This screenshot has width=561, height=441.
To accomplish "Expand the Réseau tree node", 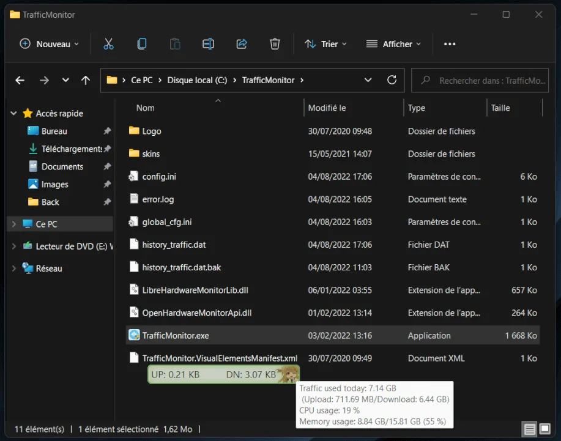I will [13, 269].
